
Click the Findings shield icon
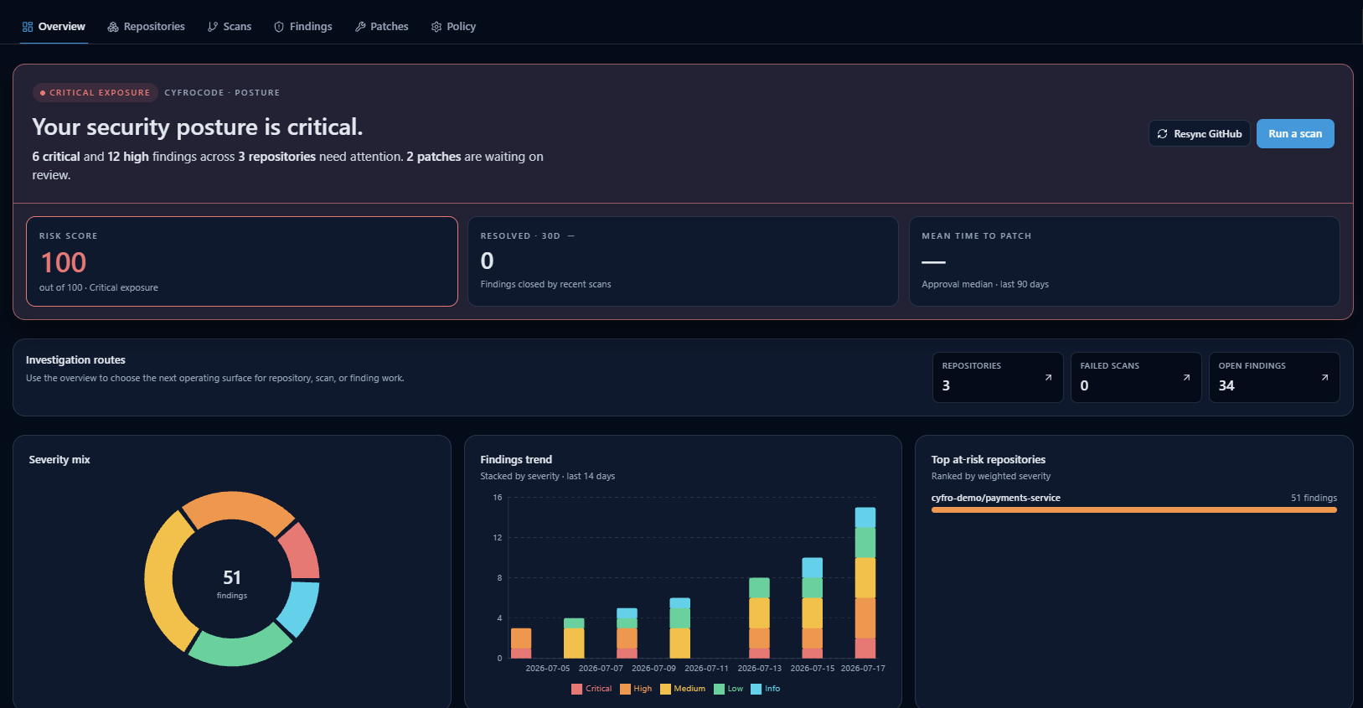[x=279, y=27]
